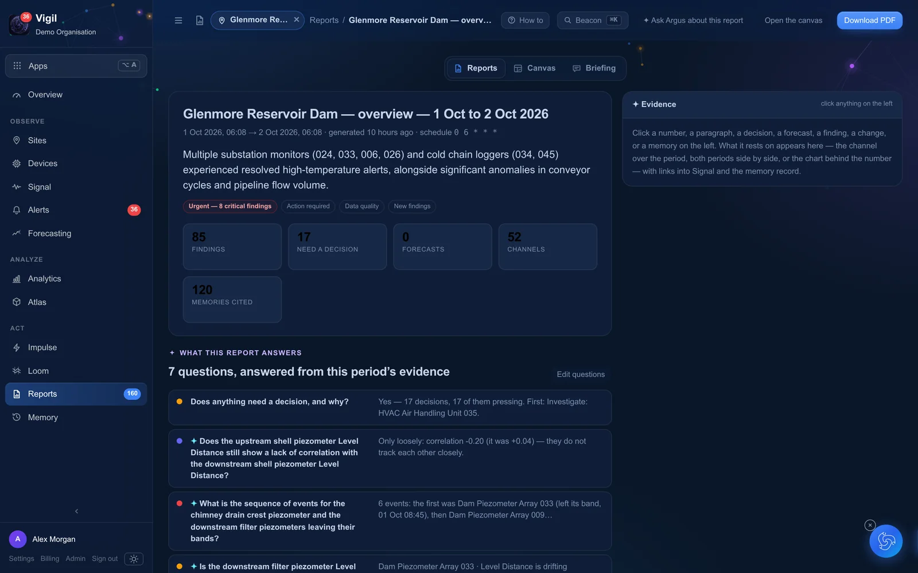Open the Apps launcher in sidebar
This screenshot has width=918, height=573.
click(x=76, y=66)
